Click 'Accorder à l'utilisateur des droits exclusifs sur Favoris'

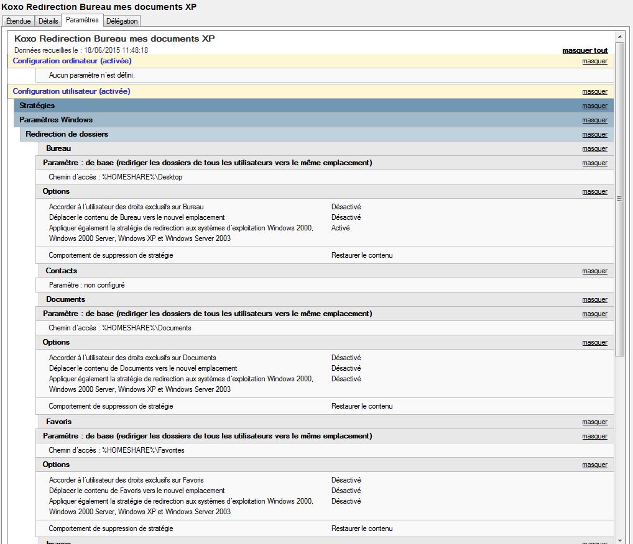pos(126,480)
